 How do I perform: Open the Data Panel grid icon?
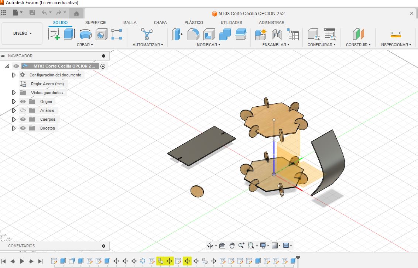(x=3, y=13)
